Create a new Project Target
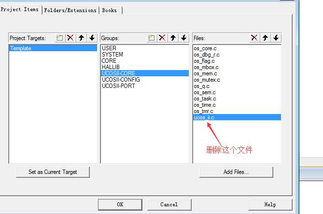Image resolution: width=323 pixels, height=214 pixels. click(60, 38)
